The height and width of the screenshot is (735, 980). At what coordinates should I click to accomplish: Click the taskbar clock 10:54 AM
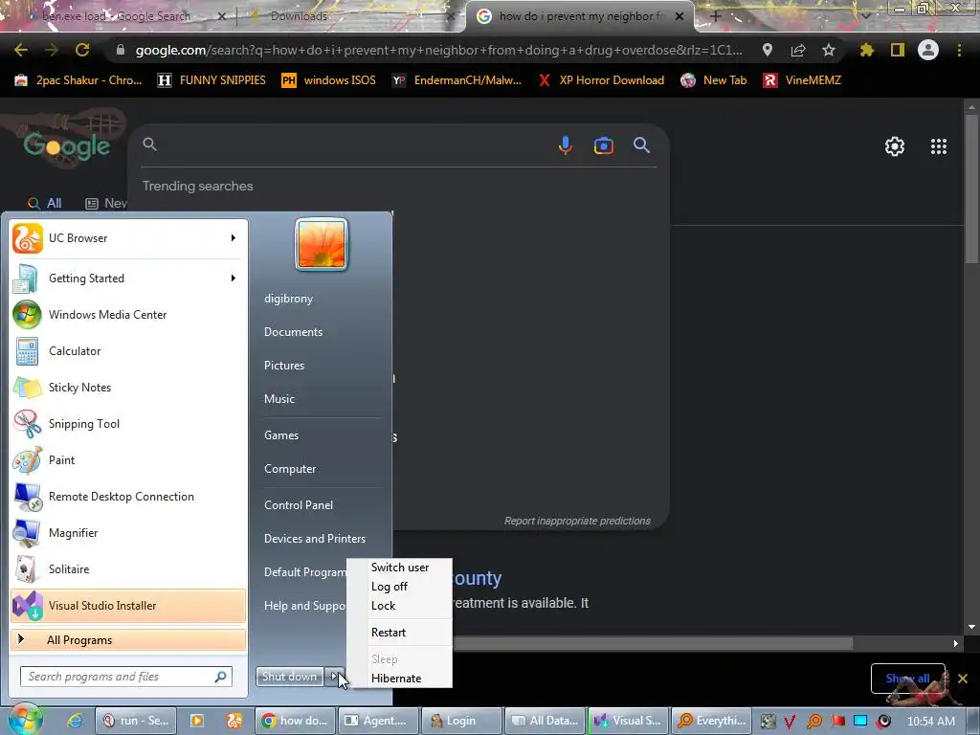click(930, 721)
